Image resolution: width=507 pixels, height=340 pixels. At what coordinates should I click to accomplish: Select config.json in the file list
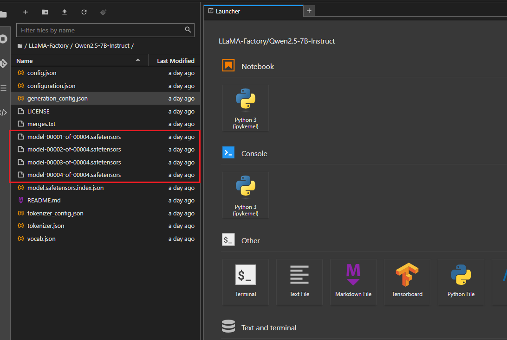[105, 73]
